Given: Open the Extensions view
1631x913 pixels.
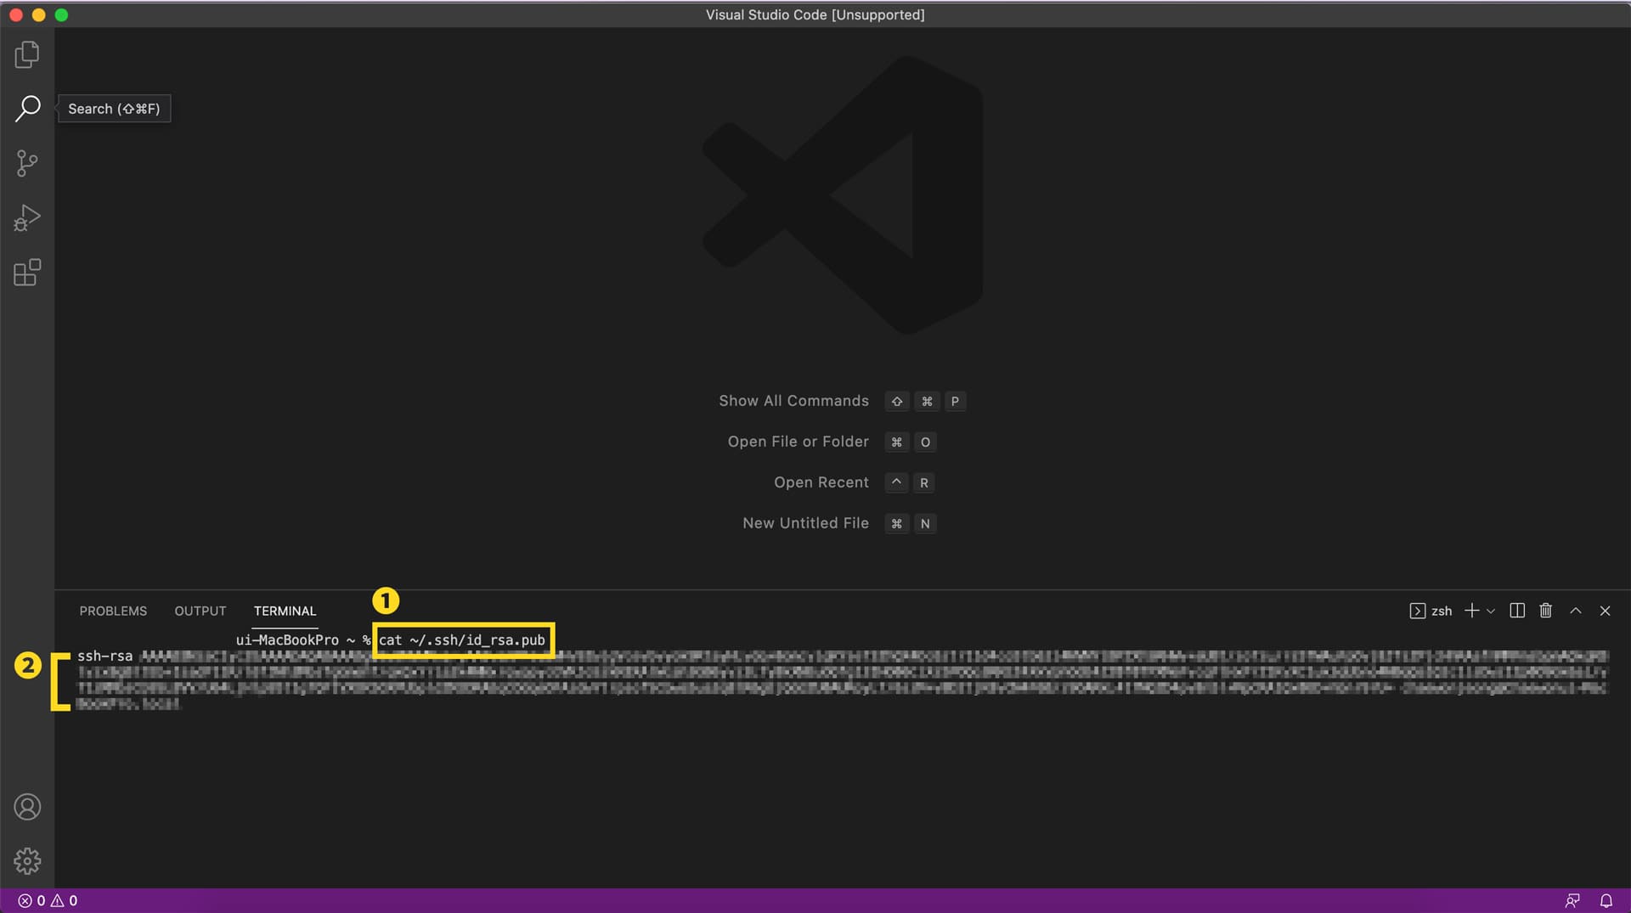Looking at the screenshot, I should click(x=26, y=272).
